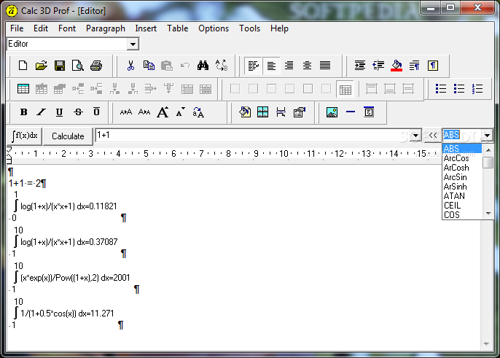The image size is (500, 358).
Task: Decrease paragraph indent
Action: pos(378,66)
